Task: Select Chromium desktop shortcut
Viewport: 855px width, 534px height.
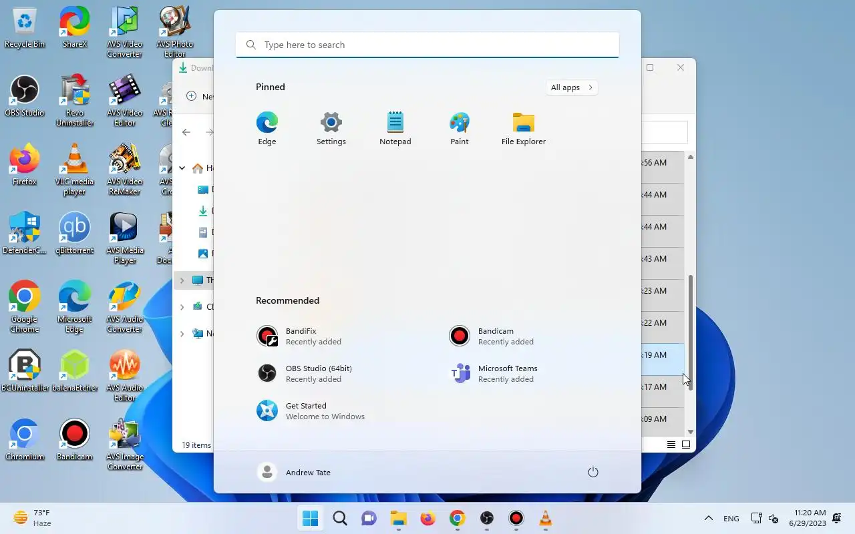Action: pyautogui.click(x=25, y=440)
